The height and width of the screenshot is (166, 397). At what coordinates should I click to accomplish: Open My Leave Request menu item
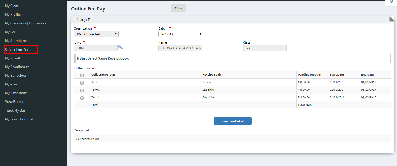pyautogui.click(x=19, y=119)
